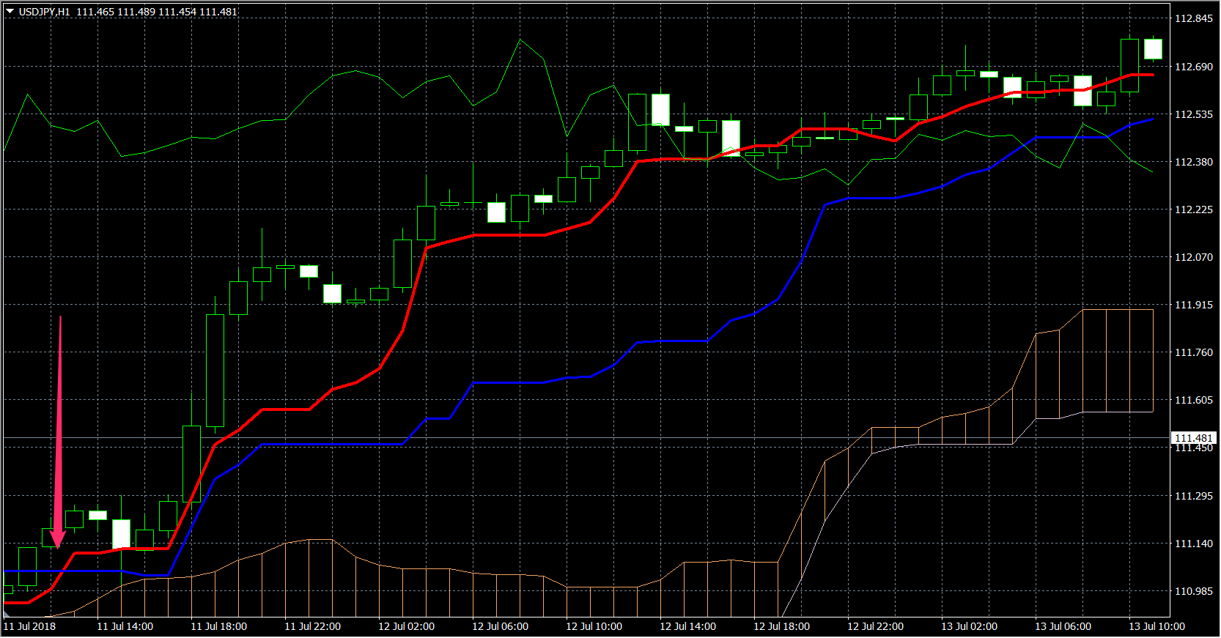Click the 12 Jul 14:00 time label
1221x638 pixels.
[x=687, y=626]
